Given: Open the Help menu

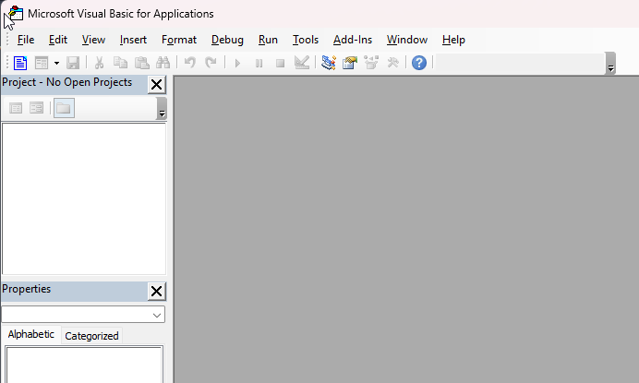Looking at the screenshot, I should click(453, 40).
